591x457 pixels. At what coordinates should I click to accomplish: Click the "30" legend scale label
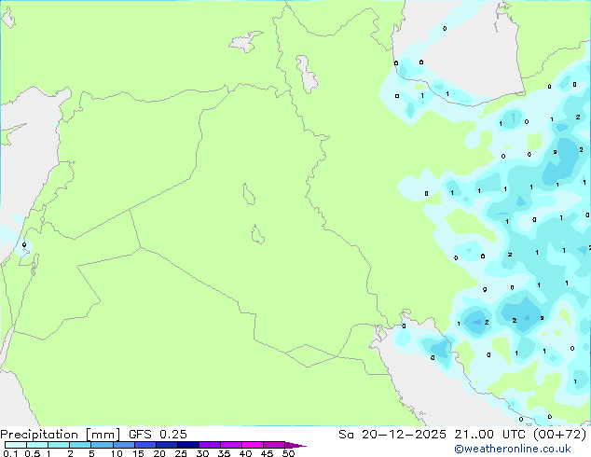tap(202, 453)
